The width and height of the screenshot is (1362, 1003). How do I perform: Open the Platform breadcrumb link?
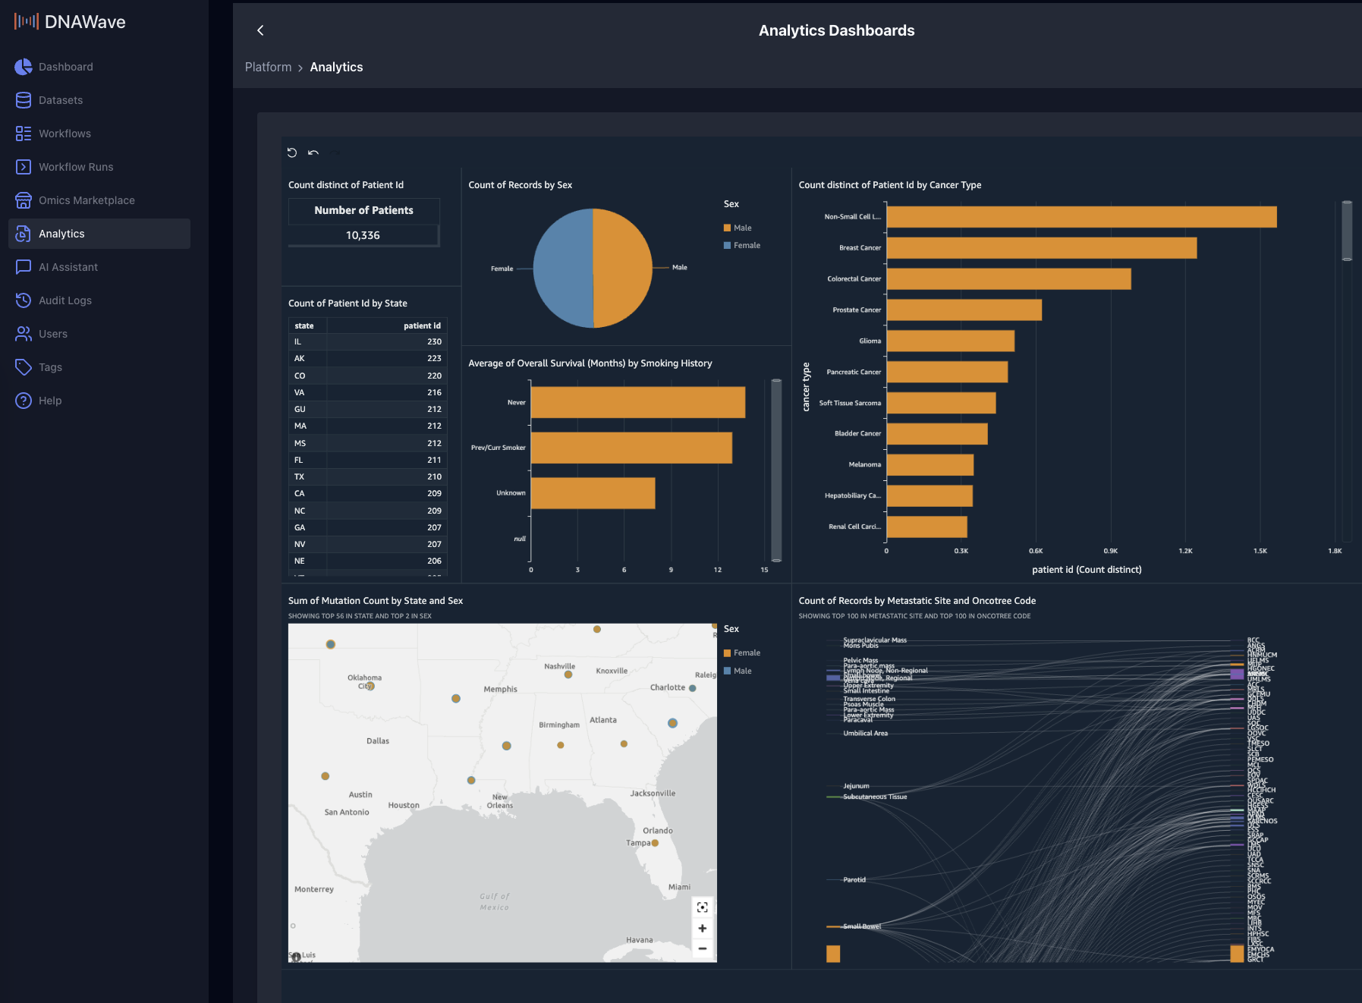[268, 67]
